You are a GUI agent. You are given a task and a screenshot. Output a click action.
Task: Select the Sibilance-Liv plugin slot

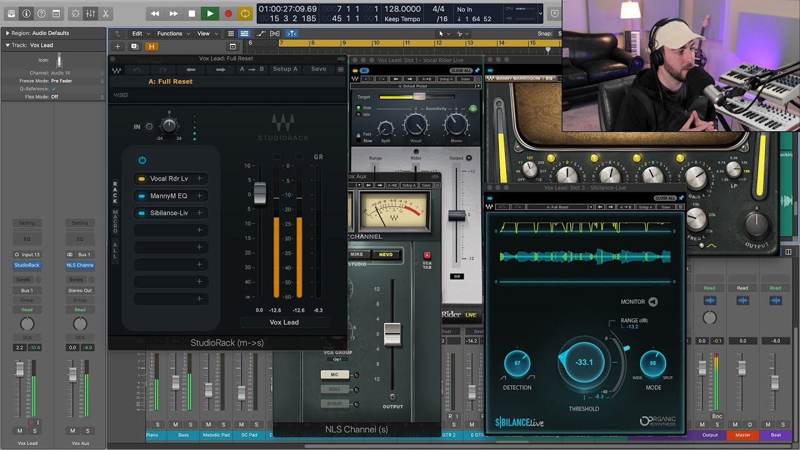(171, 213)
